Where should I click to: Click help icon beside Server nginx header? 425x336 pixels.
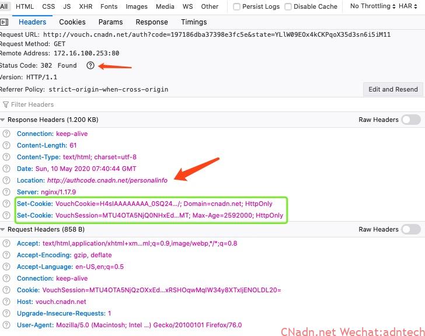[6, 192]
